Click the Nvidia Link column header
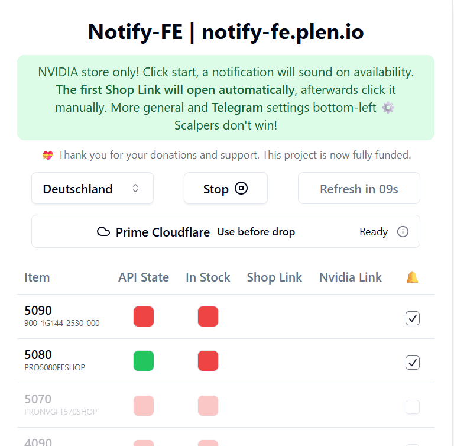 [x=351, y=277]
